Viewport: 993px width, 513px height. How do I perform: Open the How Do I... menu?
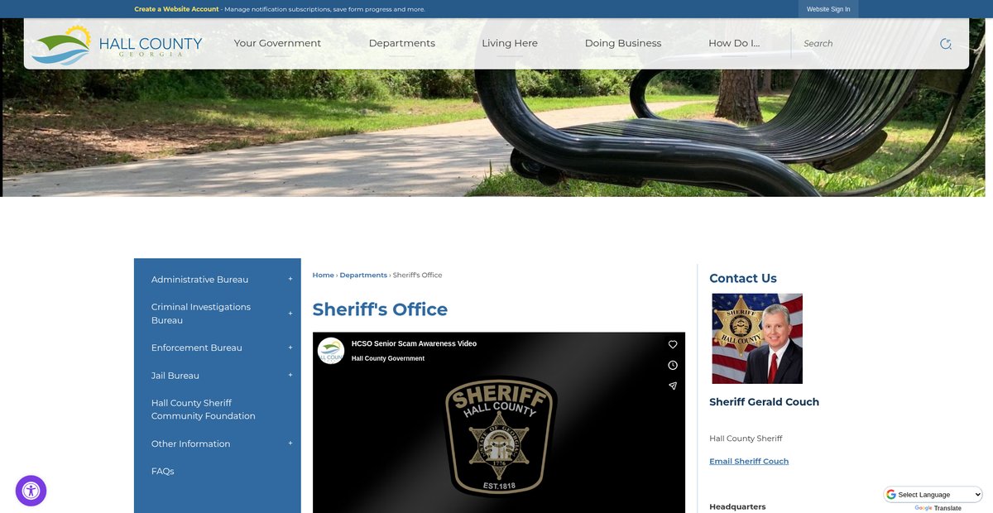pos(734,44)
